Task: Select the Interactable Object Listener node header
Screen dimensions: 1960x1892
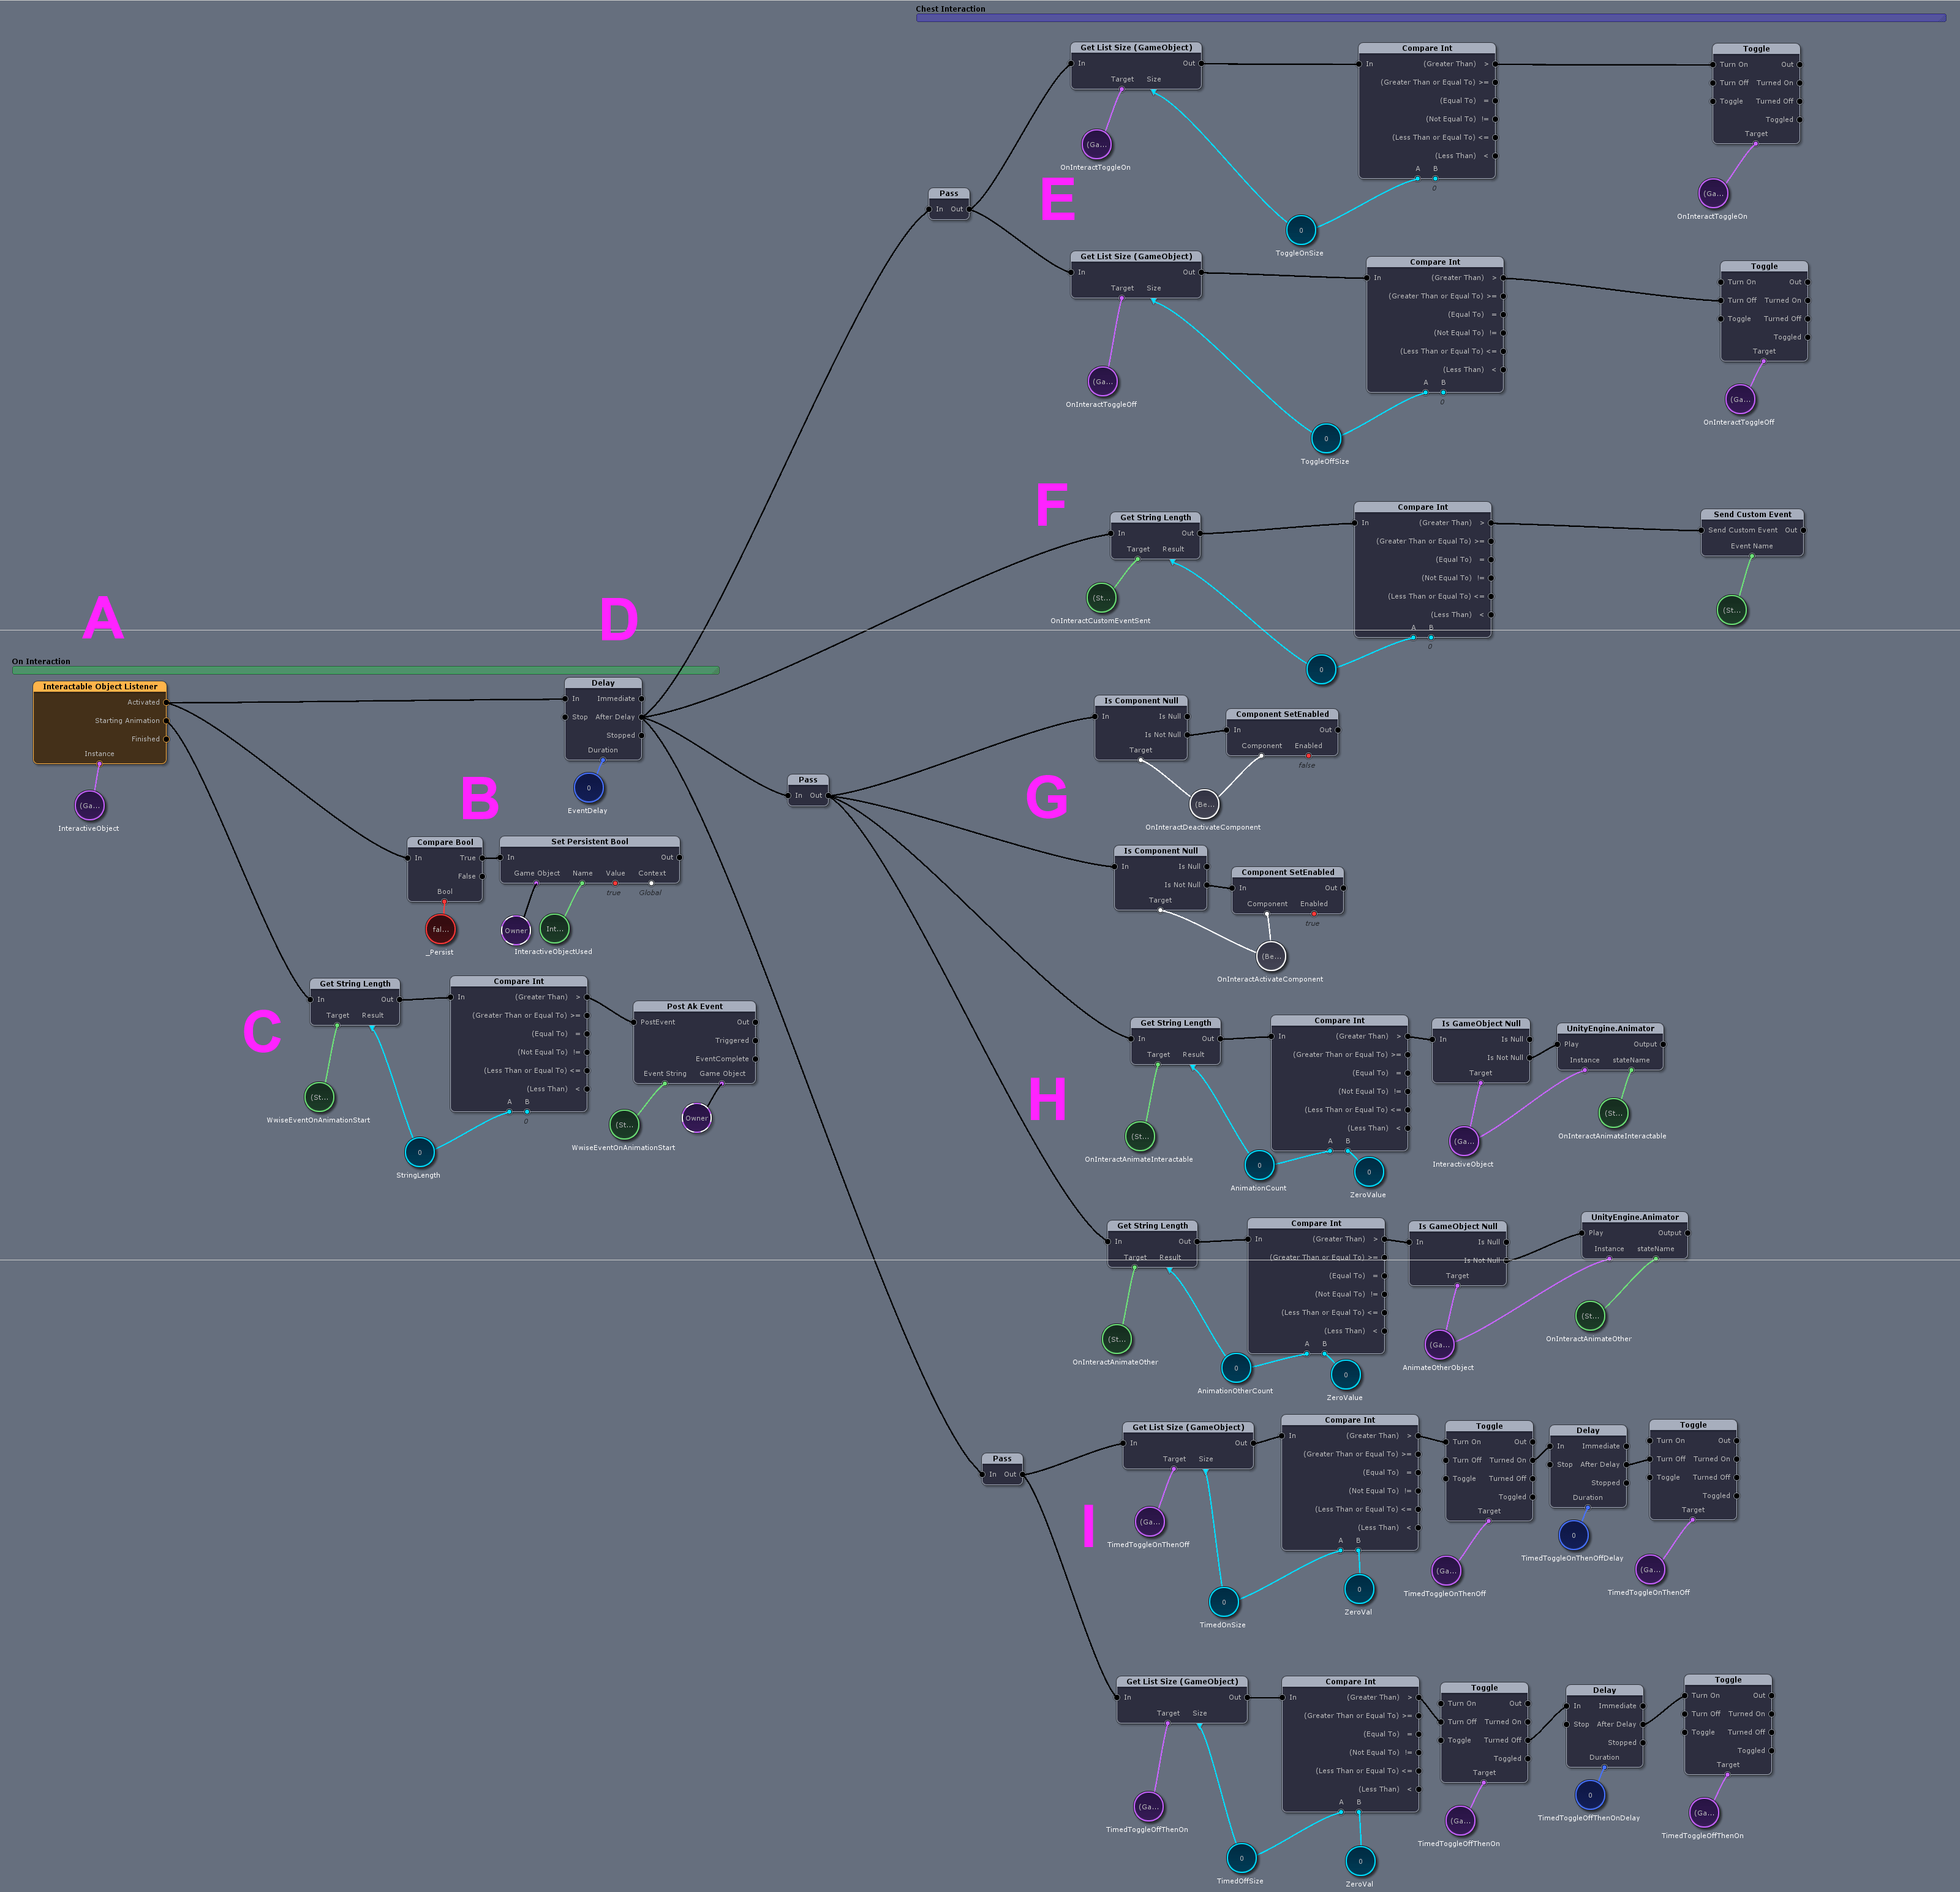Action: [100, 686]
